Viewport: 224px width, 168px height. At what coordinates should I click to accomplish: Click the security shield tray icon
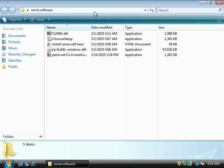pos(179,164)
